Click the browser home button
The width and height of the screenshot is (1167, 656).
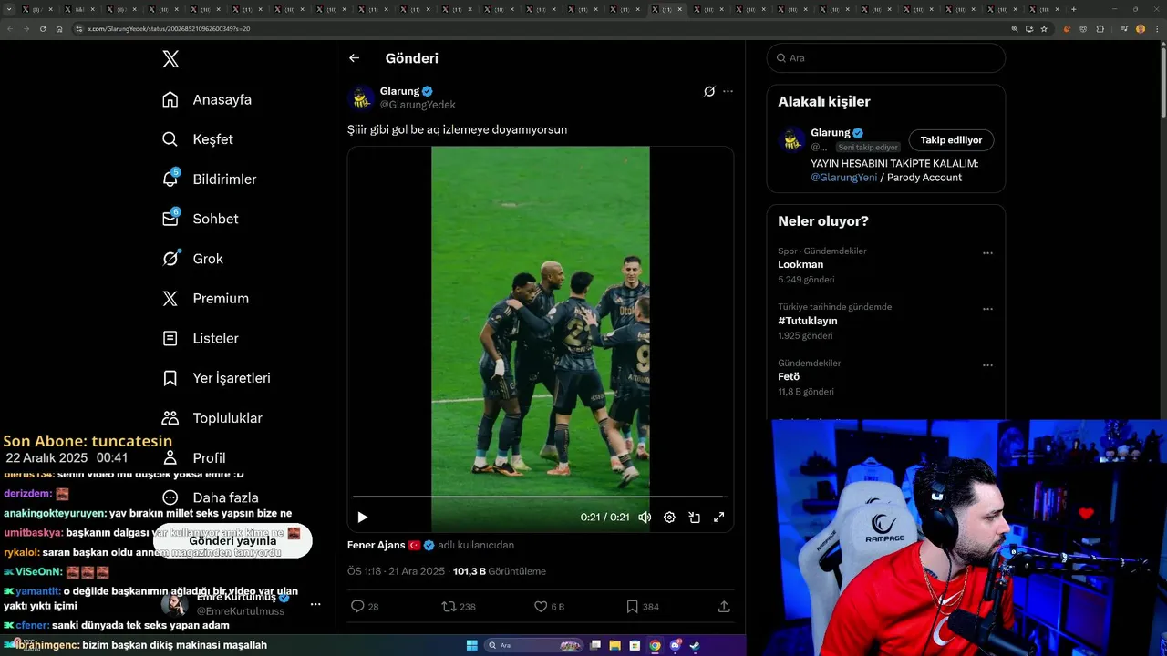[59, 29]
